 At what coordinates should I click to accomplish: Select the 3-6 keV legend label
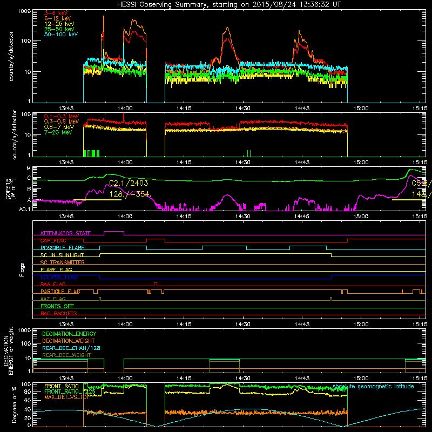pyautogui.click(x=56, y=13)
